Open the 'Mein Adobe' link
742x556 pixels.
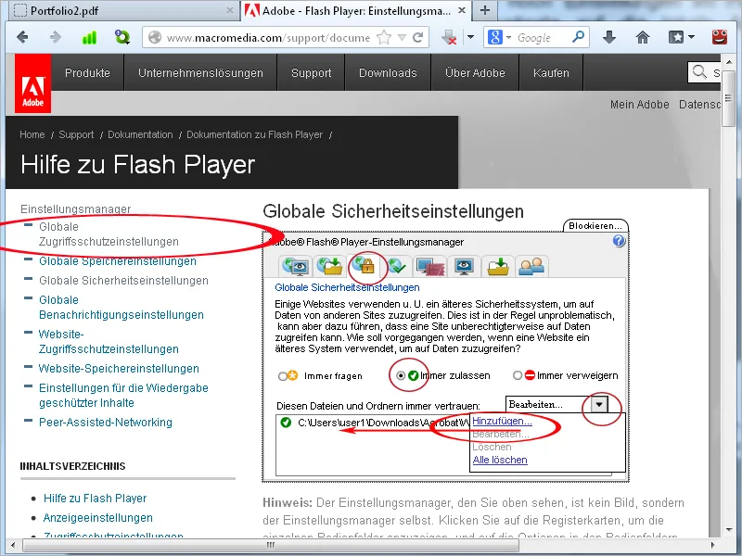(x=639, y=105)
